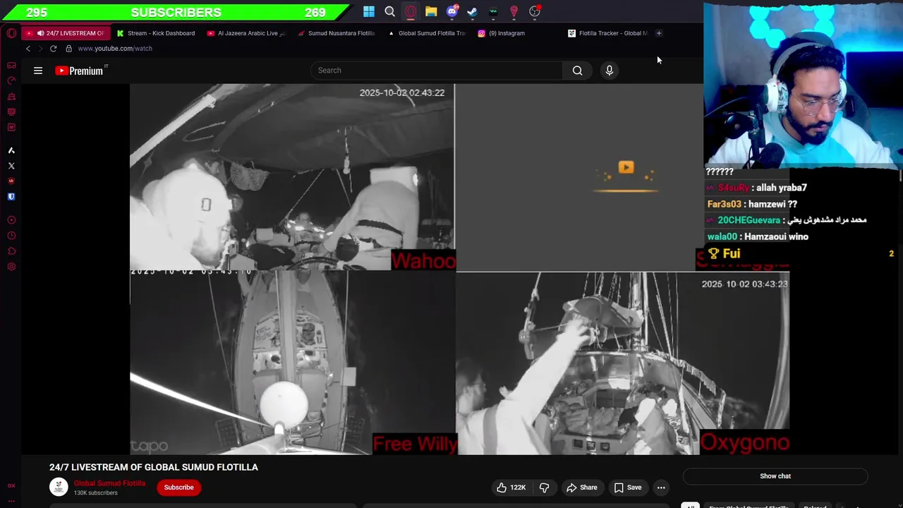Click the Wahoo camera feed in video
The height and width of the screenshot is (508, 903).
[x=292, y=177]
